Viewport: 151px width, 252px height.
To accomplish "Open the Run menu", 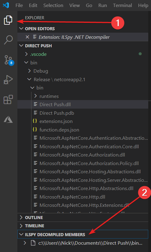I will tap(102, 5).
